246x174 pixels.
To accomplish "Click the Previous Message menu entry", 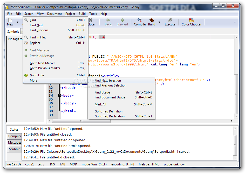I will pos(55,56).
